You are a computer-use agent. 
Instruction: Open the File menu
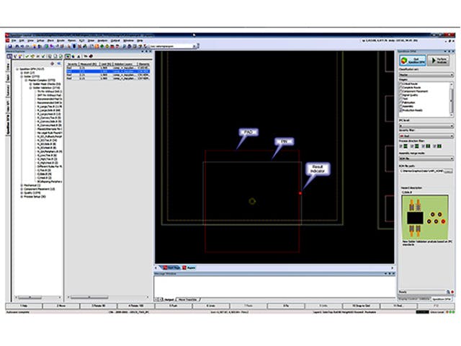pyautogui.click(x=14, y=40)
